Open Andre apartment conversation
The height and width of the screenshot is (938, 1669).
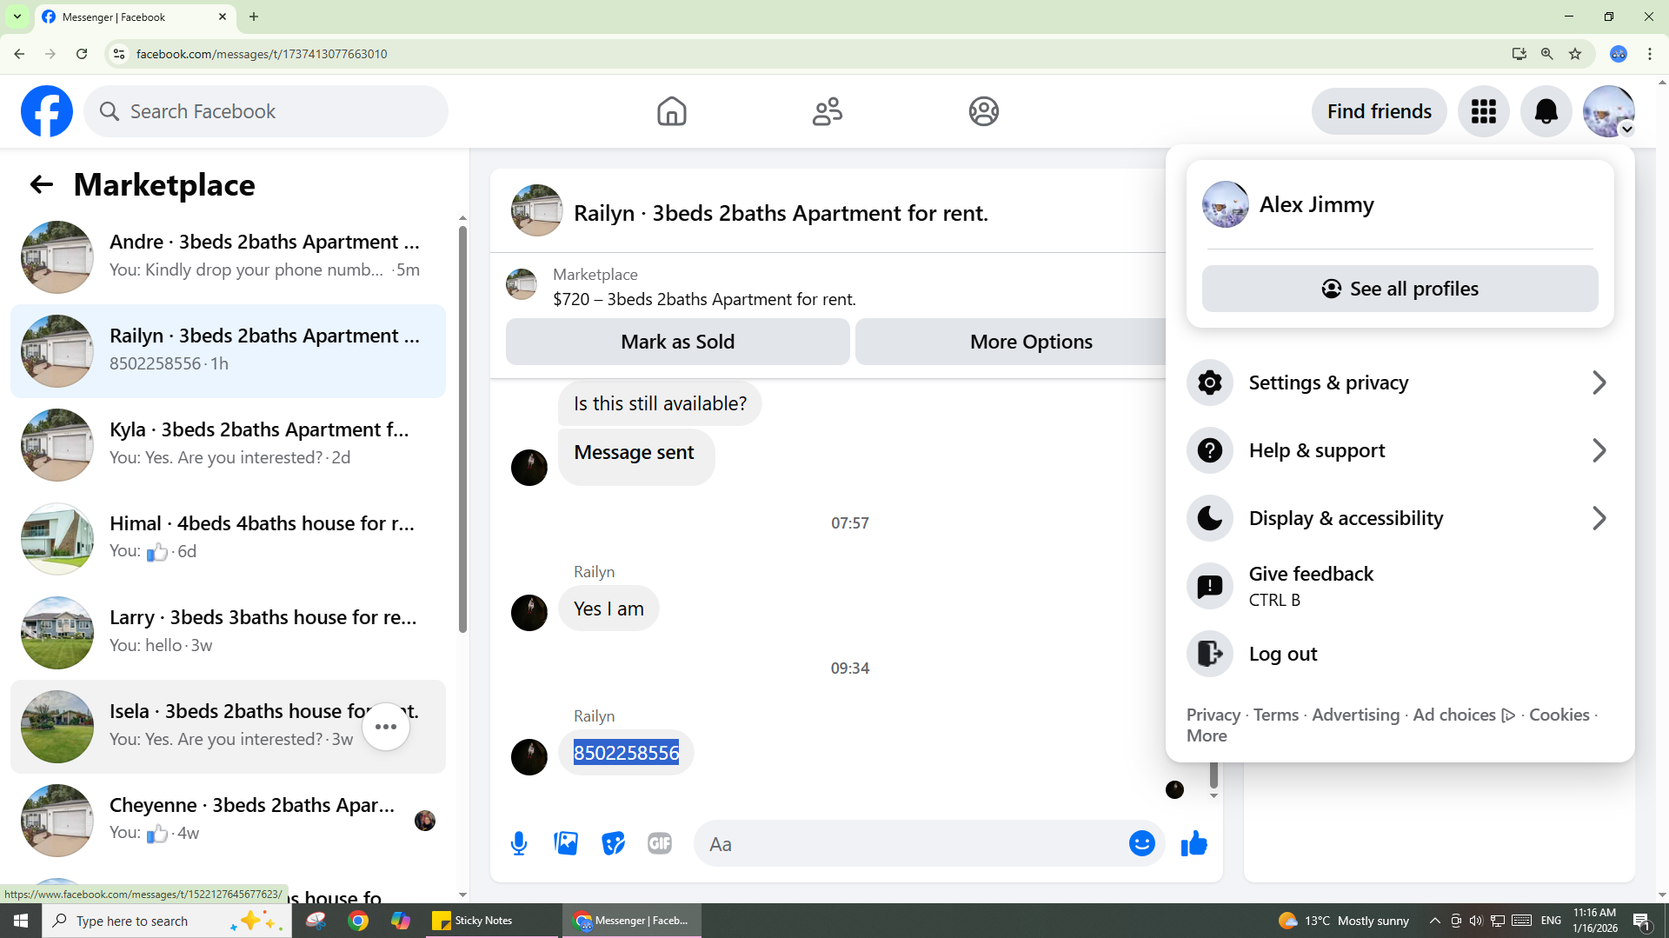click(x=228, y=257)
